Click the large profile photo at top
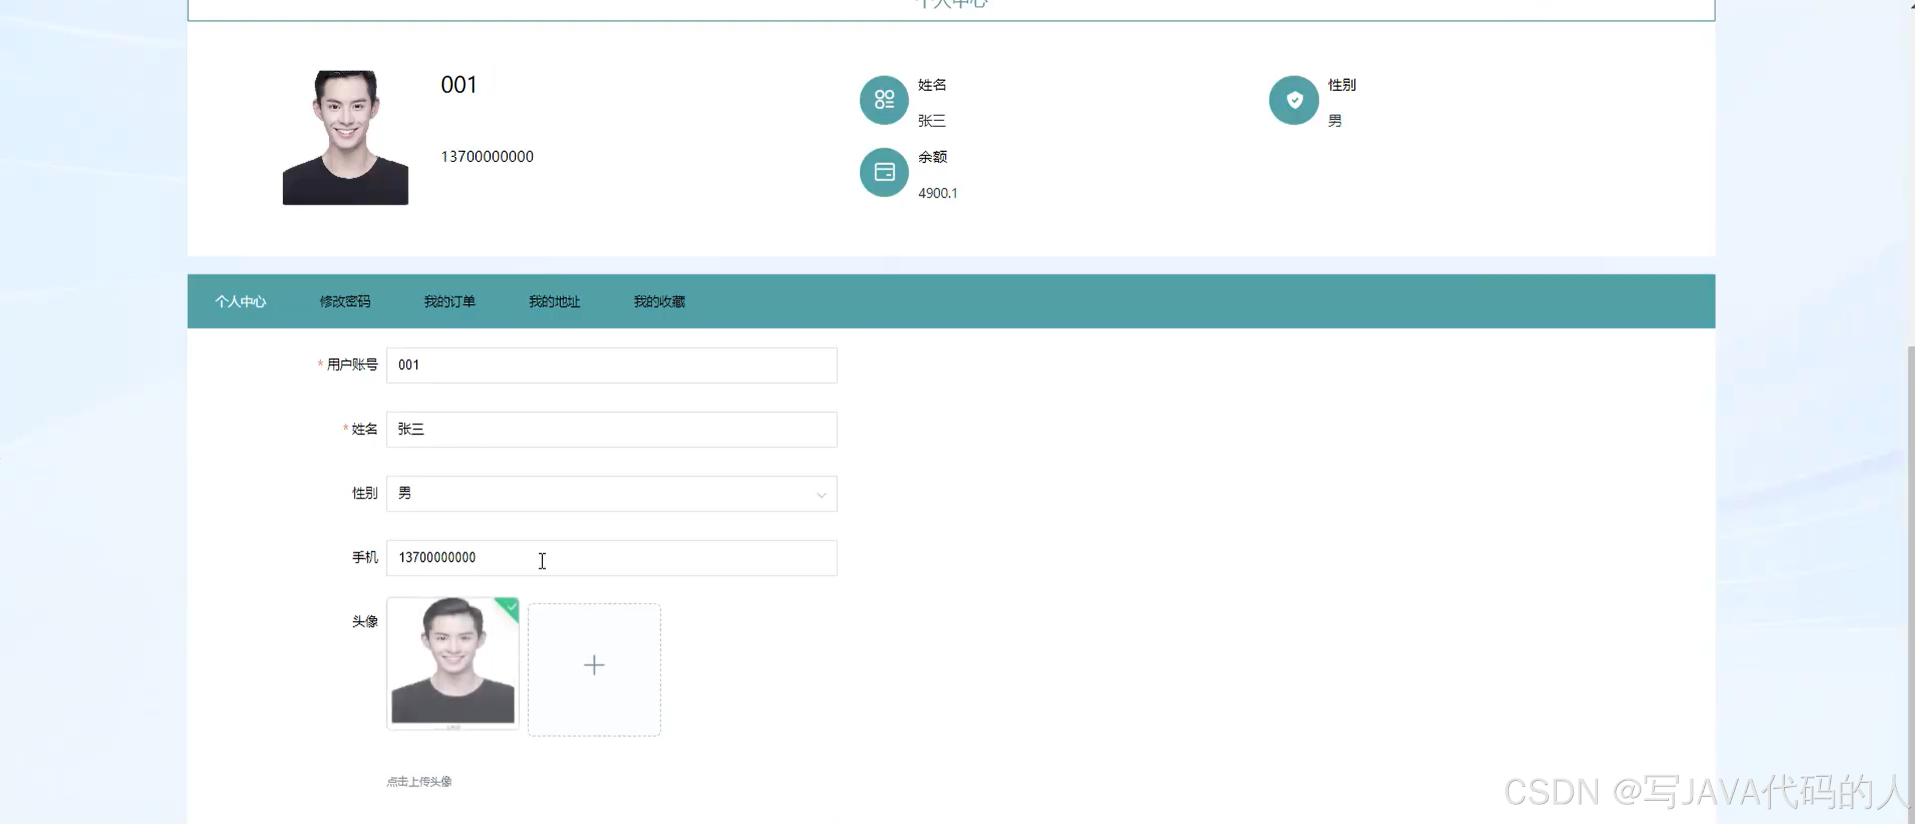 [x=345, y=138]
